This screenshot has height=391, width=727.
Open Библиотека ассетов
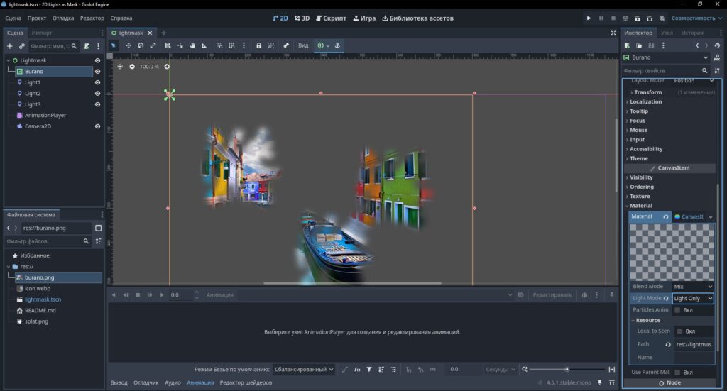tap(417, 18)
